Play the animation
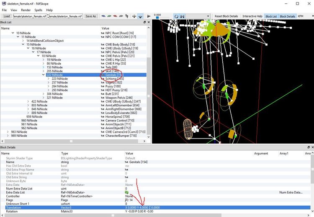 tap(149, 16)
